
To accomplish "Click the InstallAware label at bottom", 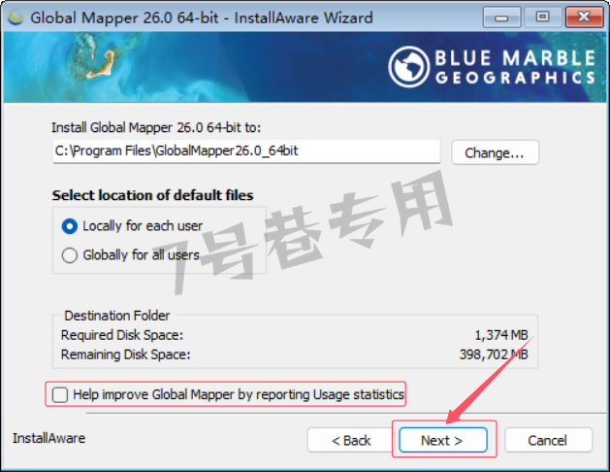I will tap(49, 439).
